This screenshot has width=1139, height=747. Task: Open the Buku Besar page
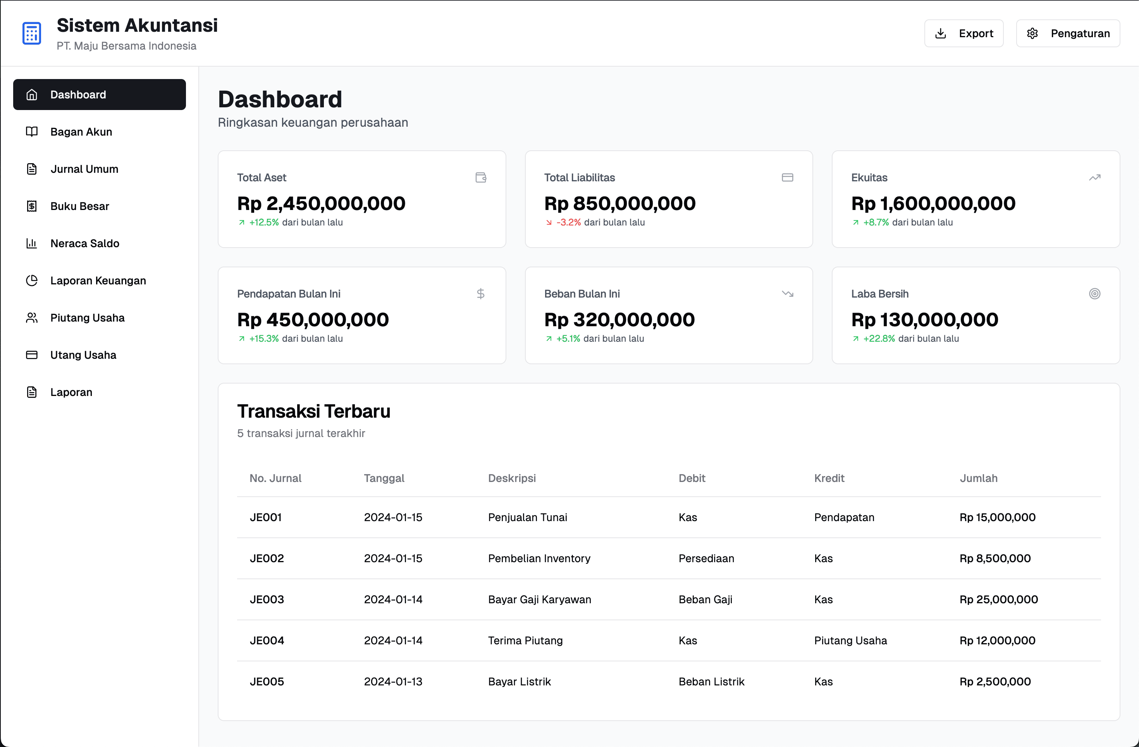point(100,206)
